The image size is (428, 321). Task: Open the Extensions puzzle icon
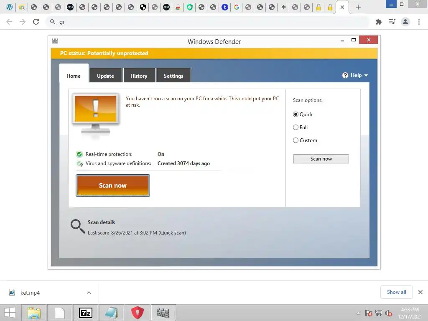pyautogui.click(x=379, y=22)
